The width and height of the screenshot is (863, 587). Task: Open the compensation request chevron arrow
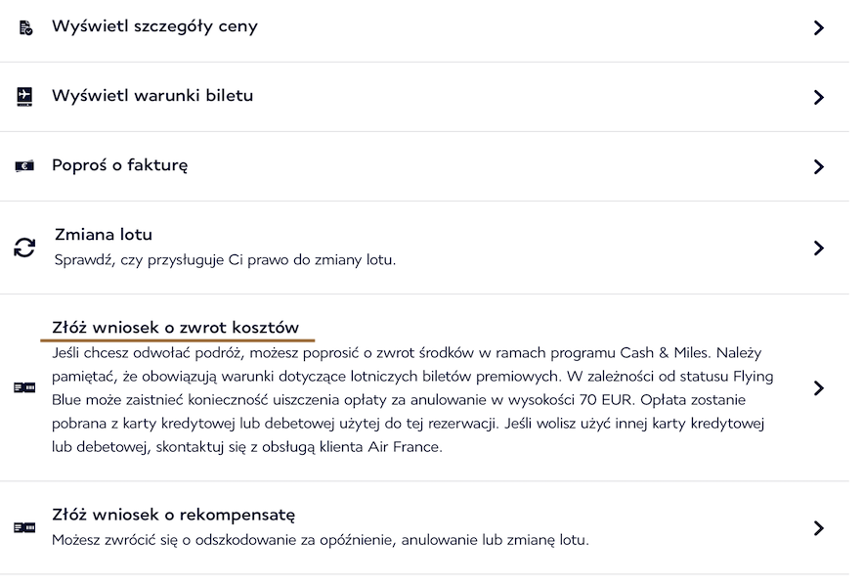(818, 528)
